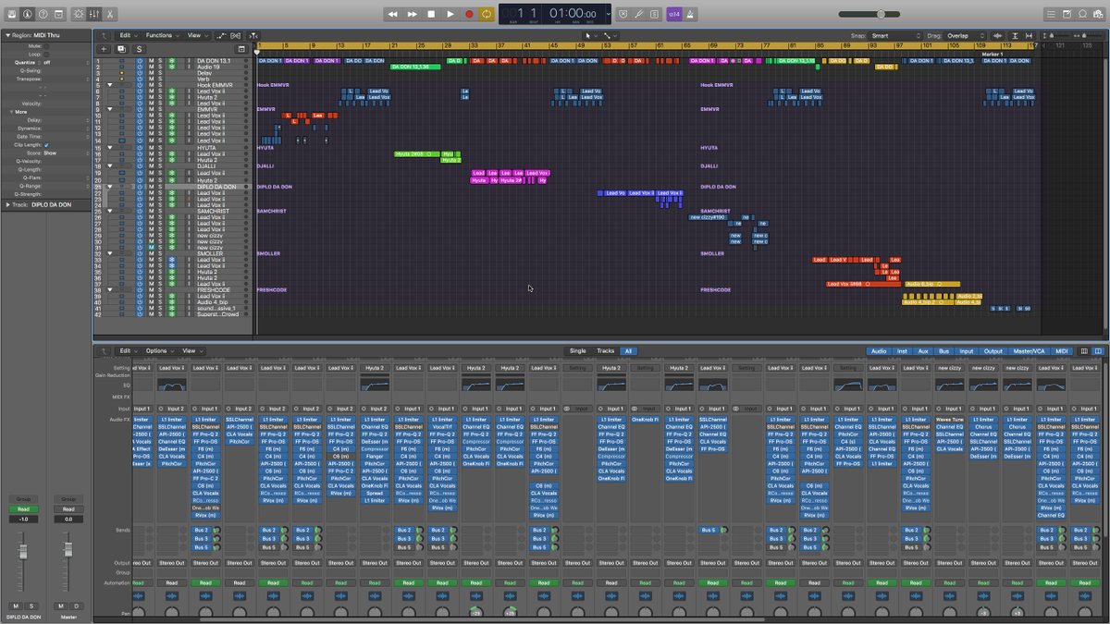Add a new track with the plus button
Viewport: 1110px width, 624px height.
click(x=104, y=48)
